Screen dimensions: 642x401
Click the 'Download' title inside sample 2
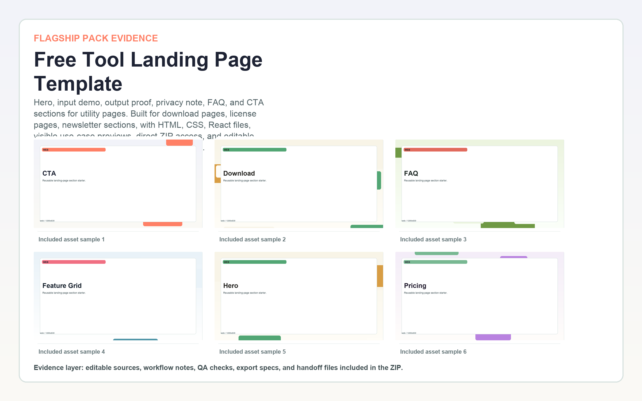[239, 173]
